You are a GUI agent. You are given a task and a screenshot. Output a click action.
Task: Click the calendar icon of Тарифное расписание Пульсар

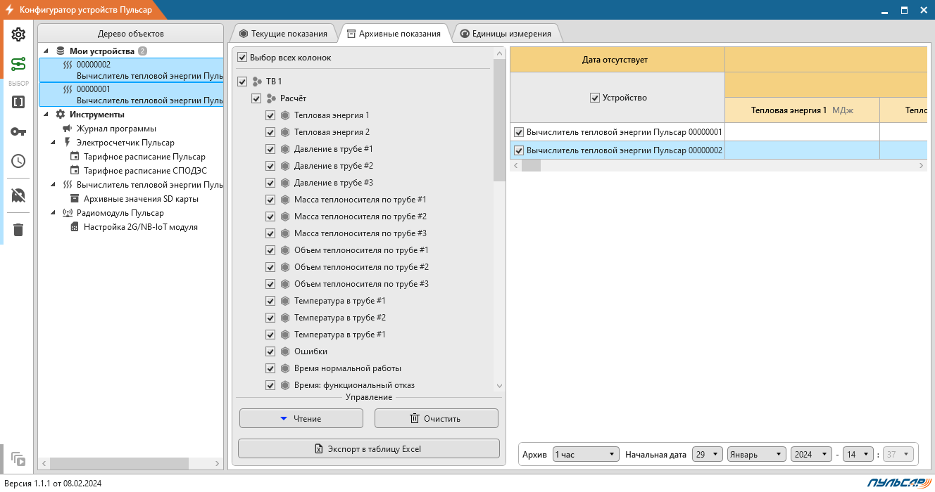[x=75, y=157]
